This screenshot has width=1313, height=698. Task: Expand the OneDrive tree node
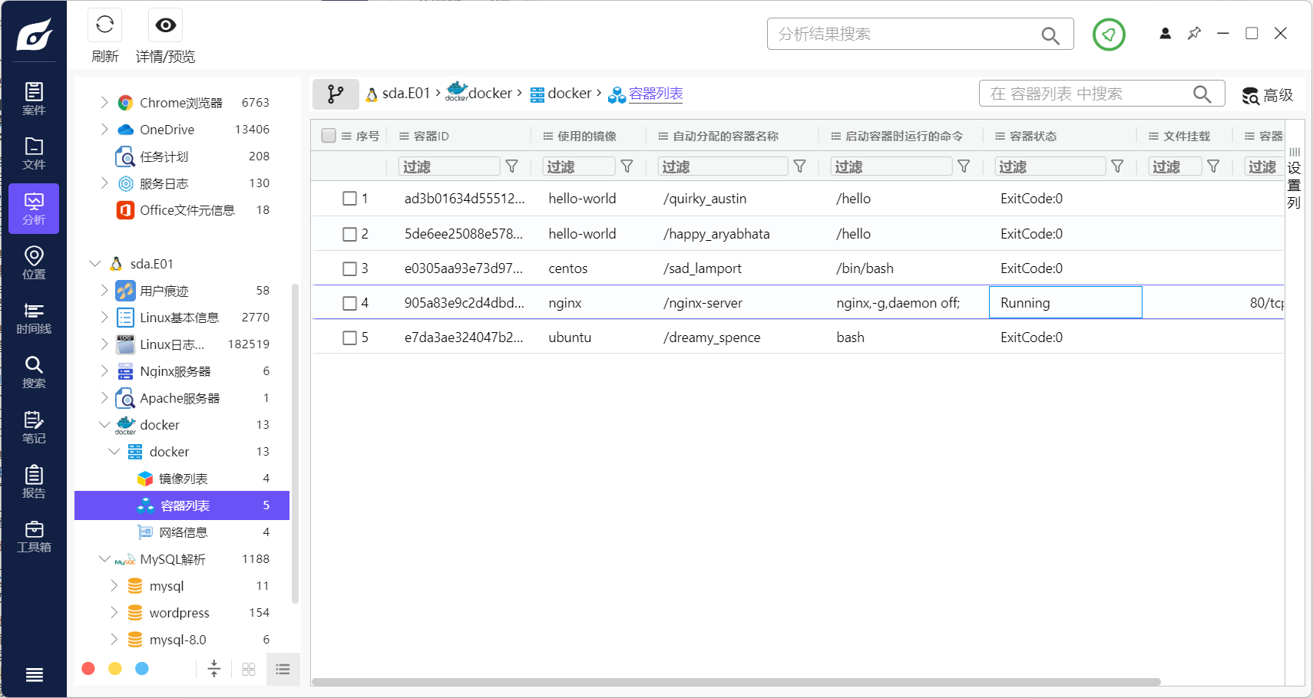tap(104, 129)
